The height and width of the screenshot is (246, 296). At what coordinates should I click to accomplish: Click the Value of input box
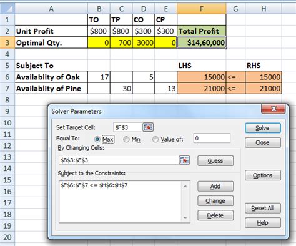coord(212,138)
